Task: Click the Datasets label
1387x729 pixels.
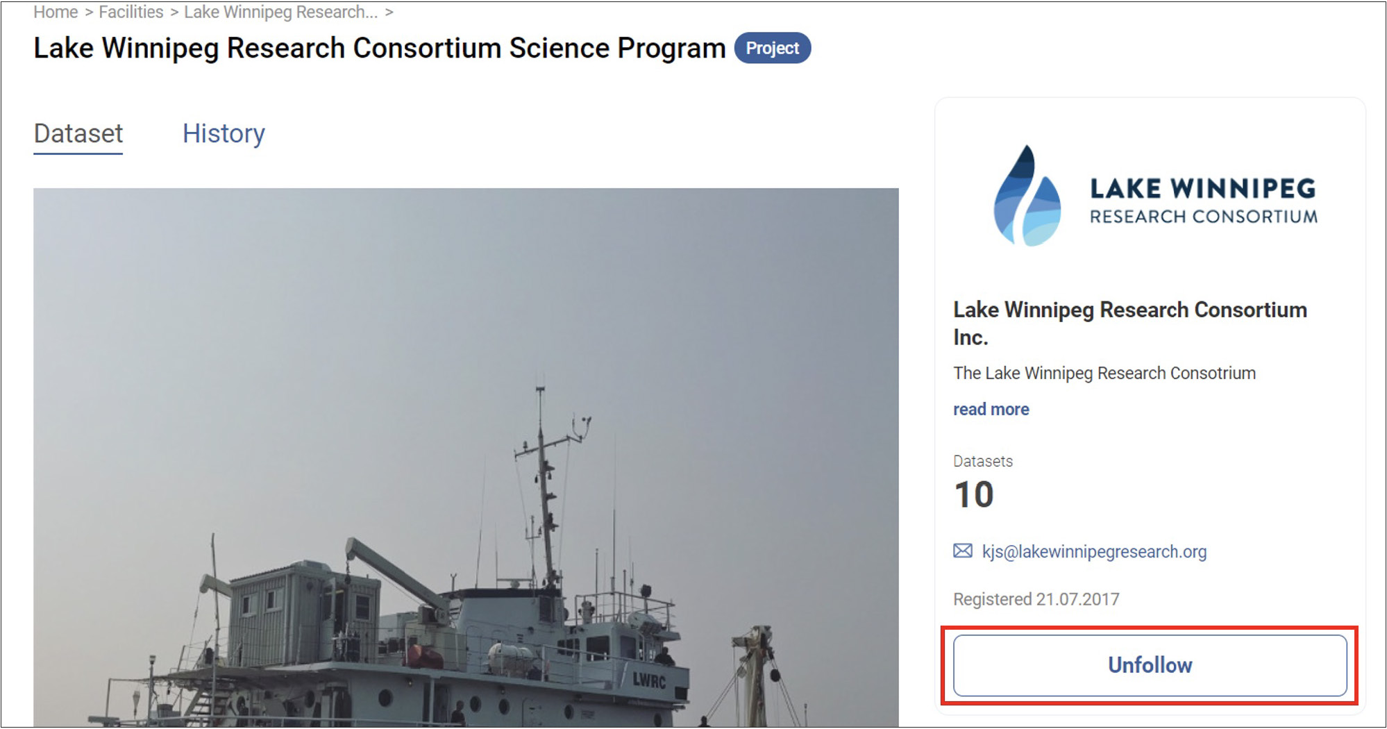Action: point(982,461)
